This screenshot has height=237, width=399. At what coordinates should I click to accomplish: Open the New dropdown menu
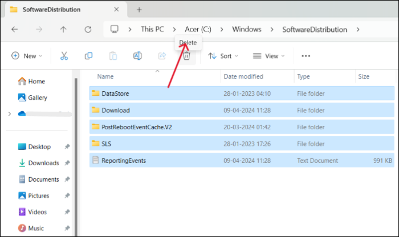tap(27, 56)
